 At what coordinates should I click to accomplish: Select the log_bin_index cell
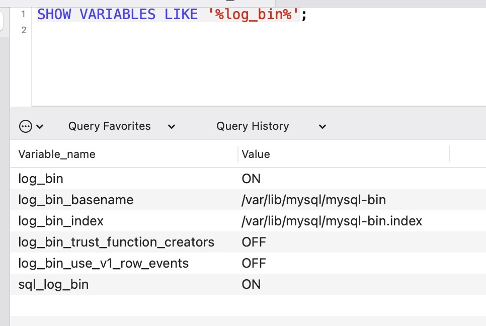(61, 221)
